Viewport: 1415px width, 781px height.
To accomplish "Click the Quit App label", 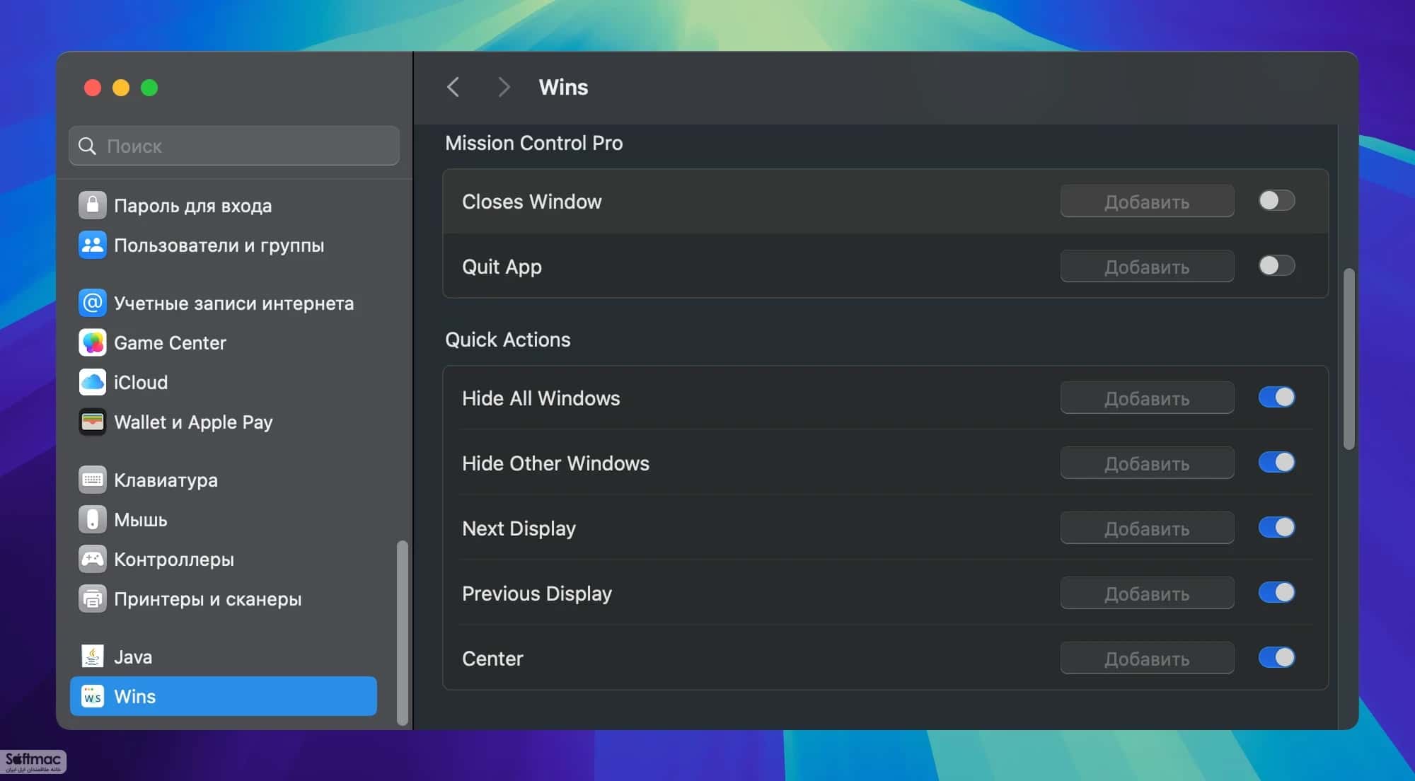I will click(x=502, y=267).
